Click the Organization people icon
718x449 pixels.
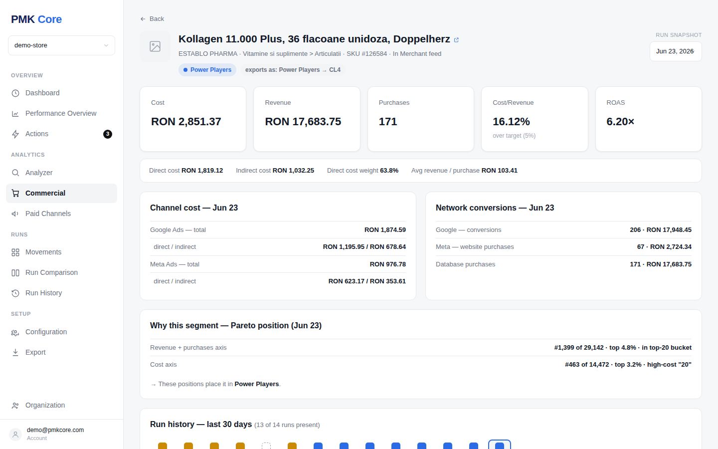[15, 406]
